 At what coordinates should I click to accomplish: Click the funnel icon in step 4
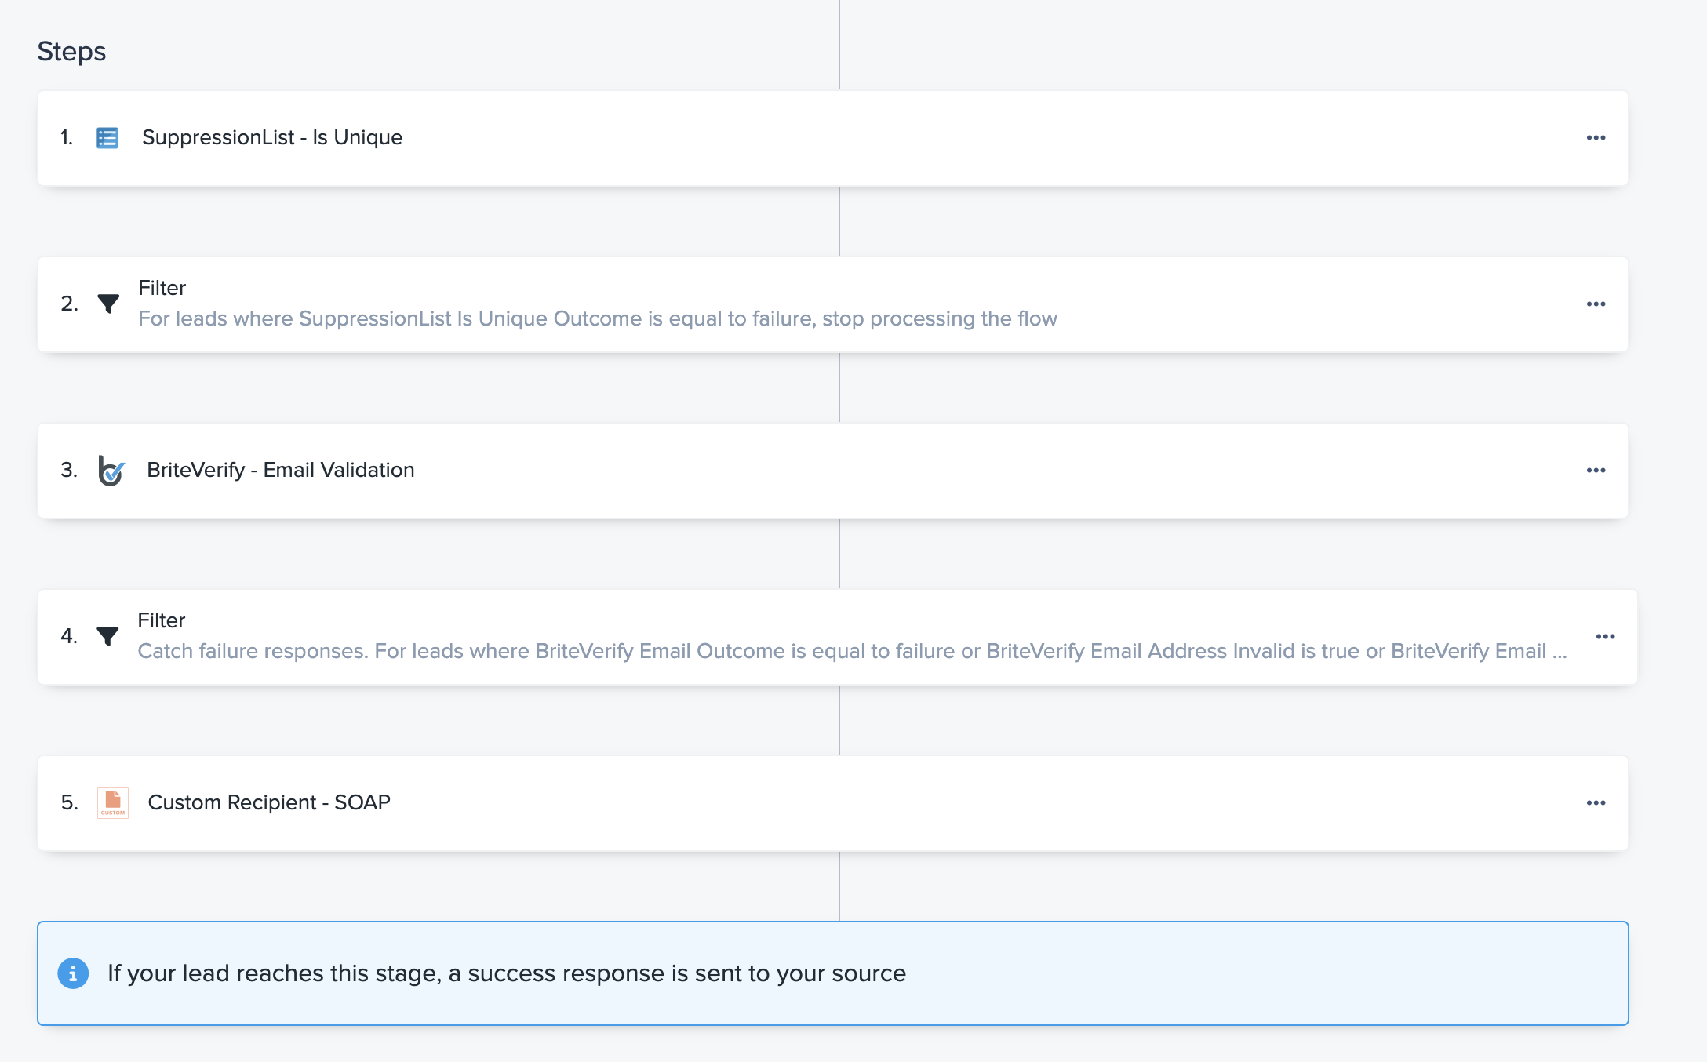[x=107, y=636]
